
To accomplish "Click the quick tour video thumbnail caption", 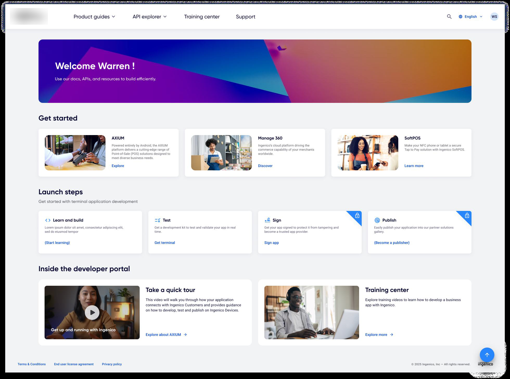I will [x=83, y=330].
